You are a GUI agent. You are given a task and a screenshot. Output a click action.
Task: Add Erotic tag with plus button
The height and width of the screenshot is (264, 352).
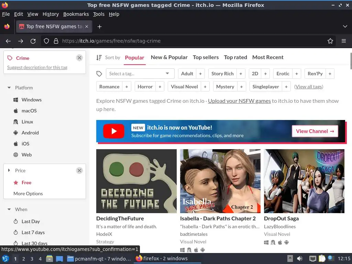click(x=297, y=74)
